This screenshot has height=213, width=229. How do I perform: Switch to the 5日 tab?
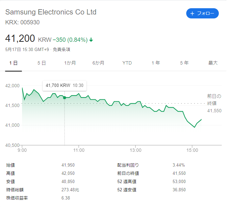tap(42, 63)
